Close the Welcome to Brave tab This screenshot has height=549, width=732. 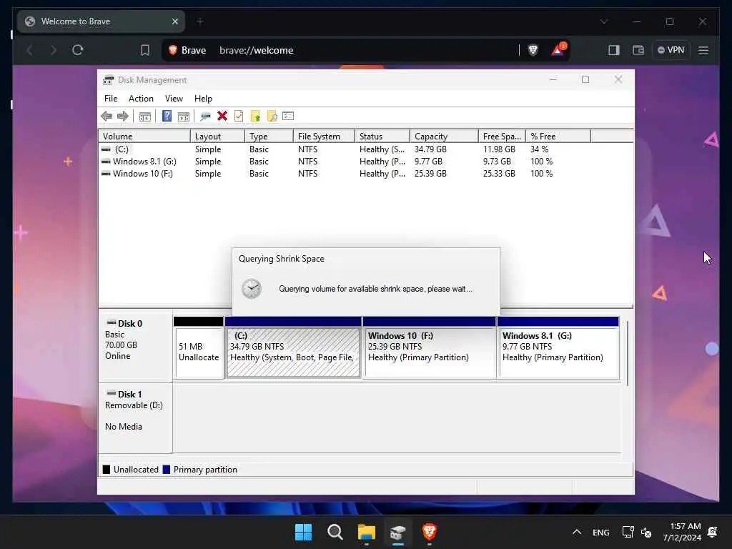click(x=175, y=21)
